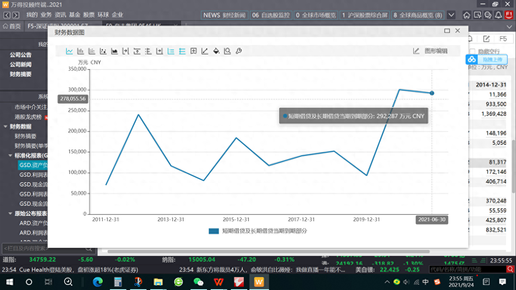Select the area chart icon
This screenshot has width=516, height=290.
click(114, 51)
